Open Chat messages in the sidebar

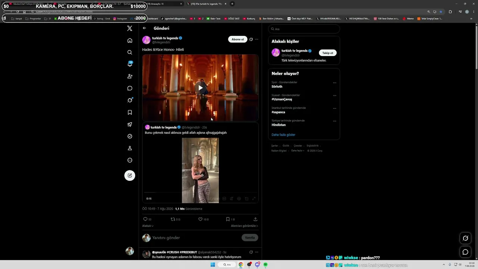tap(130, 88)
